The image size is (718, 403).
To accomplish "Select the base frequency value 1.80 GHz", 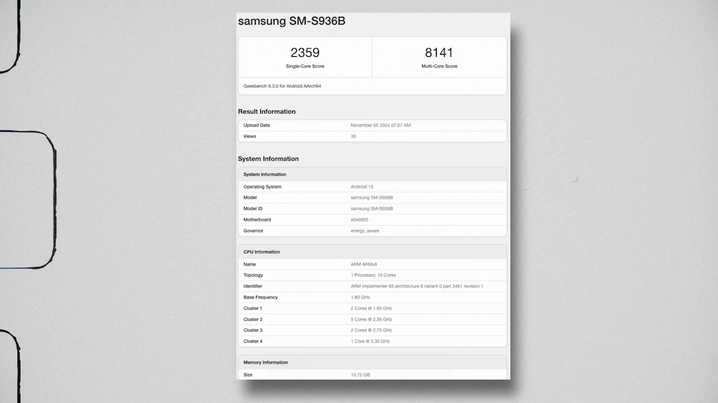I will click(x=360, y=297).
